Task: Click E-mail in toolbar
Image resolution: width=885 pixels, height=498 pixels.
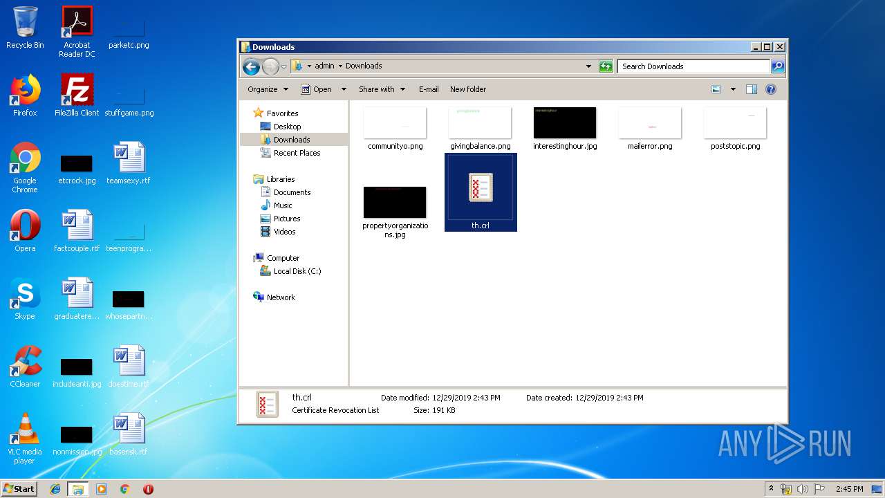Action: [429, 89]
